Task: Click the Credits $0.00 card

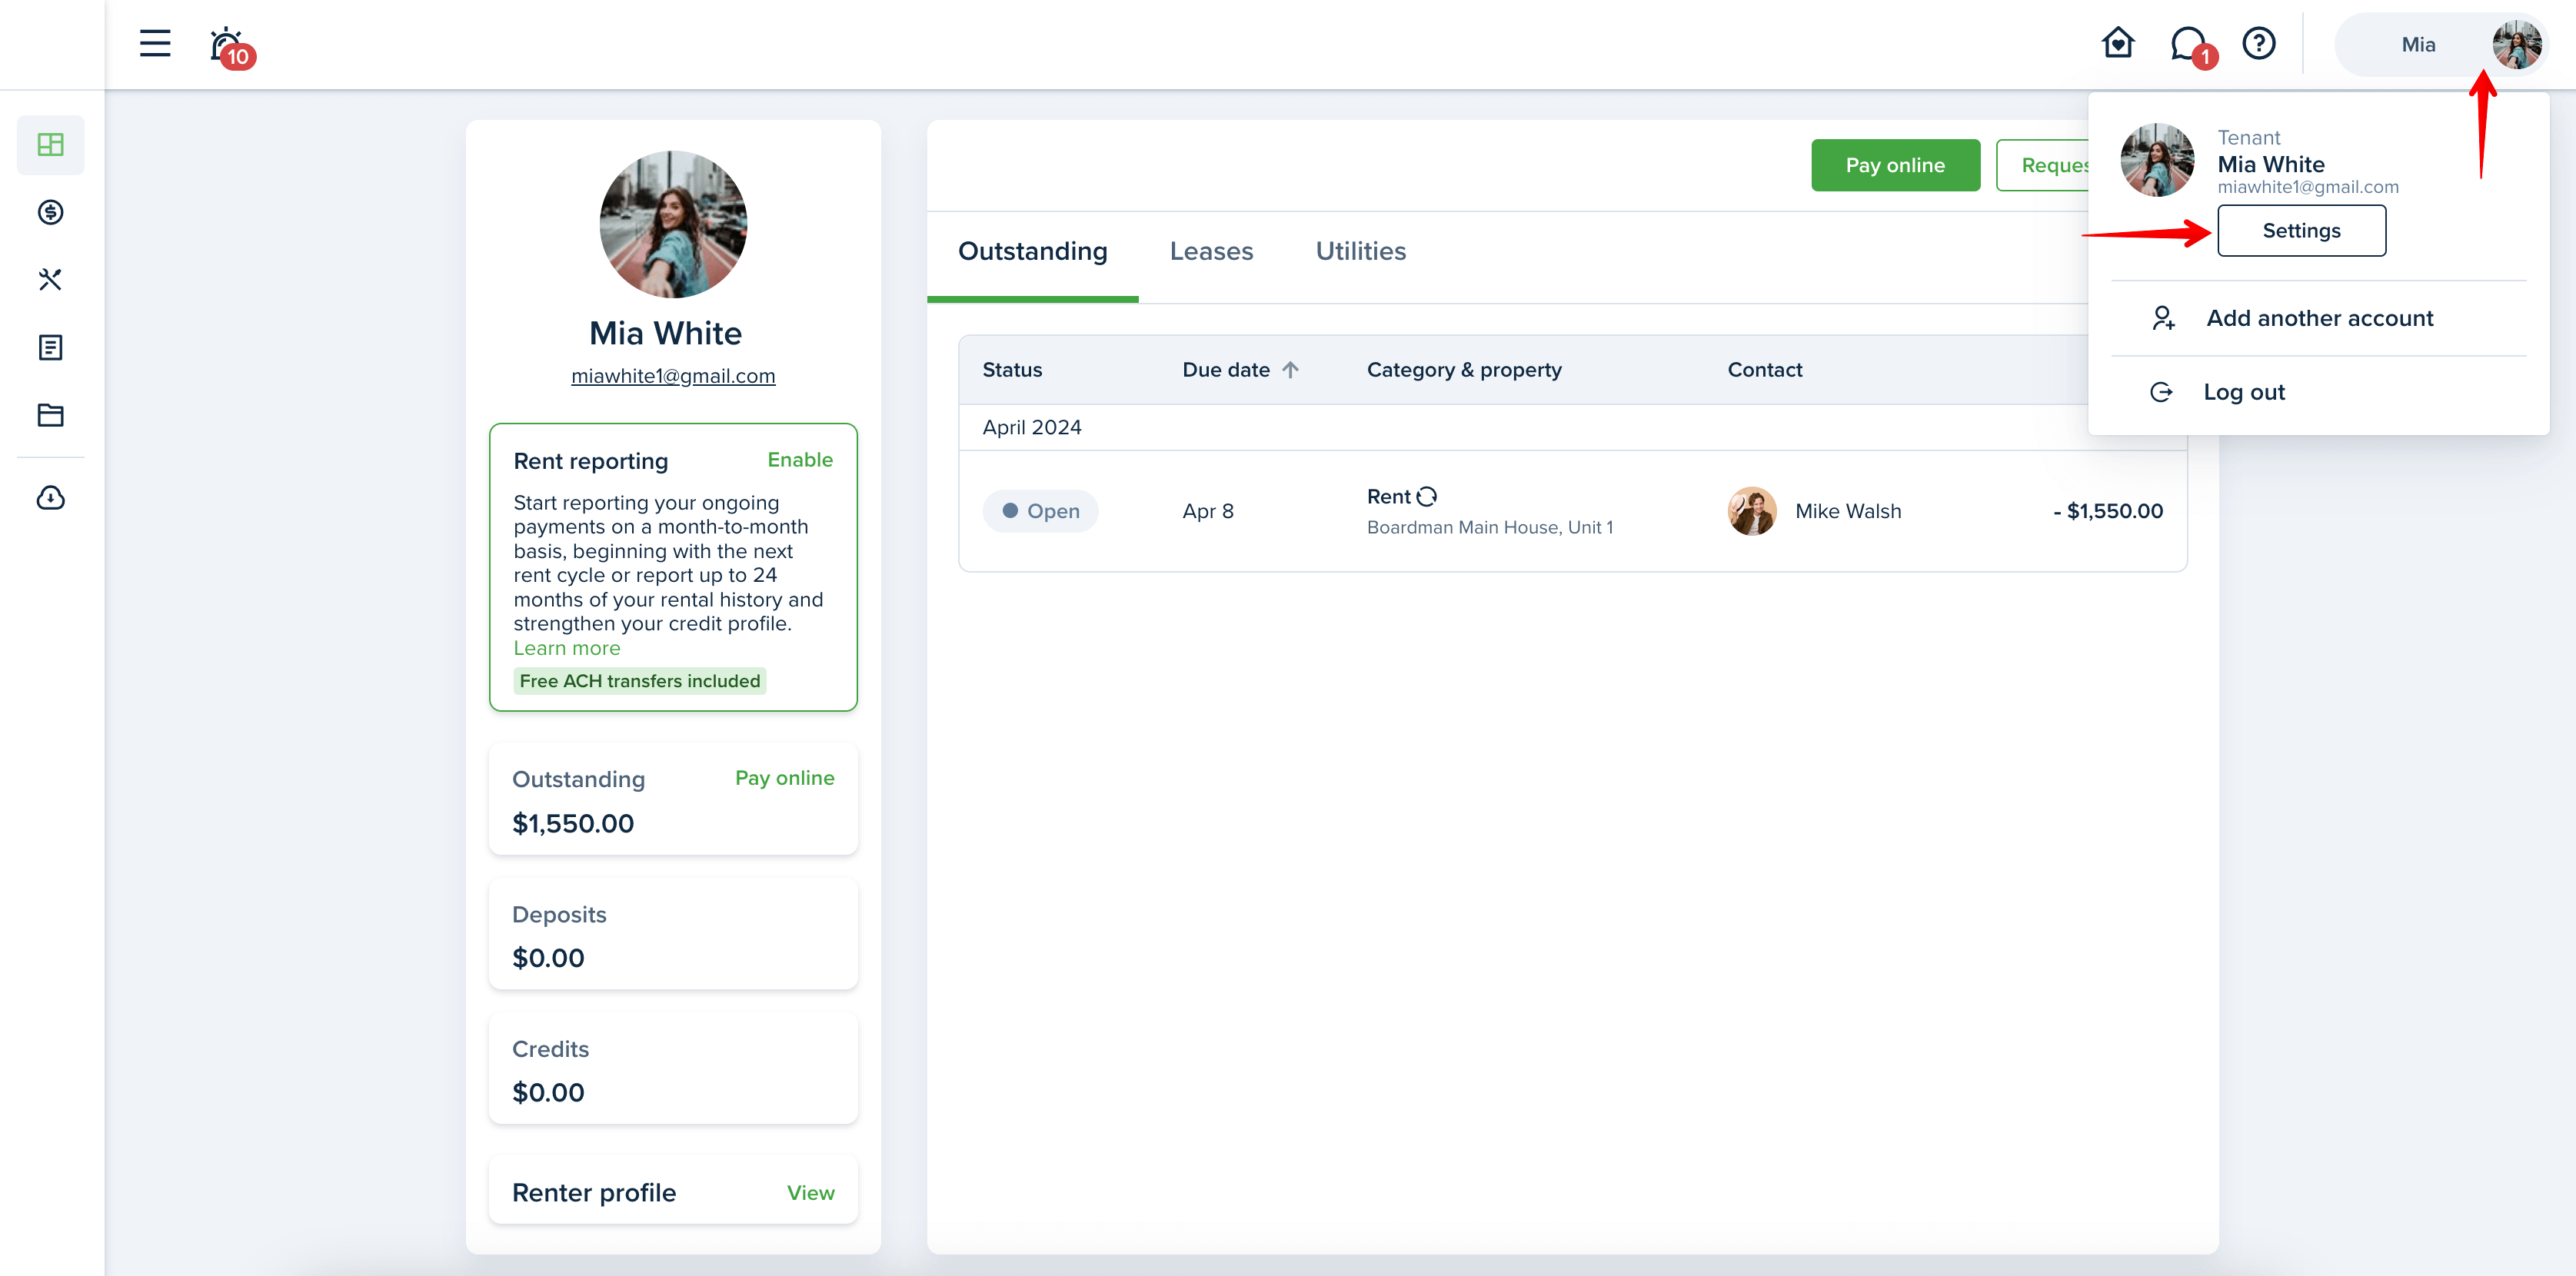Action: (673, 1069)
